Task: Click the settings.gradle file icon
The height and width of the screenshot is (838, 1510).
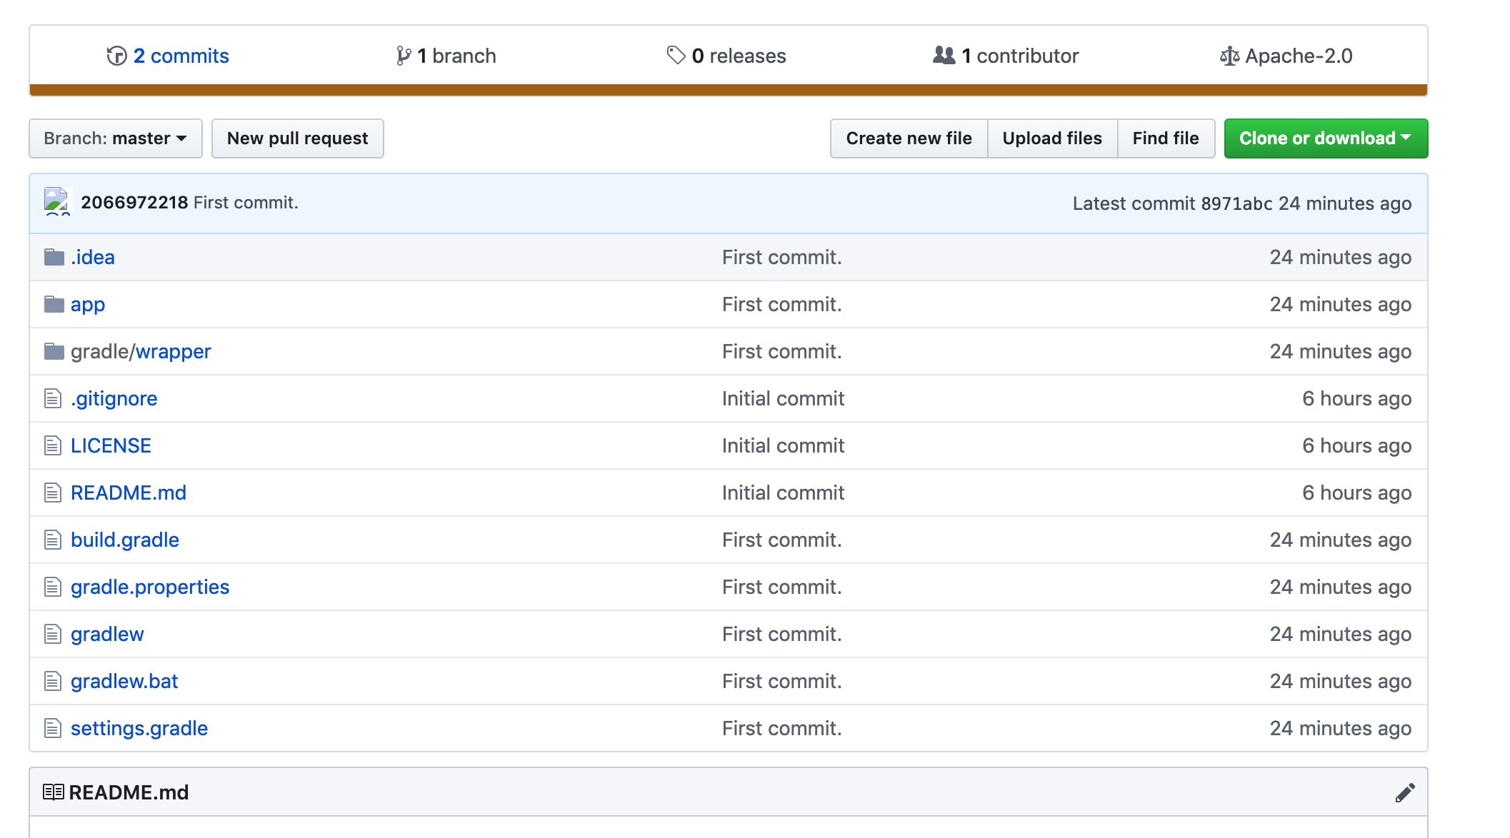Action: pyautogui.click(x=53, y=728)
